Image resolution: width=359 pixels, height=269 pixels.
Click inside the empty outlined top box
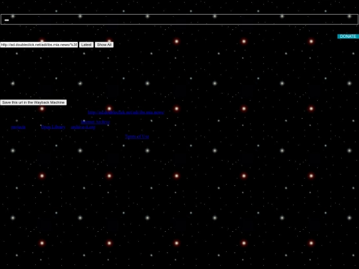click(x=179, y=19)
